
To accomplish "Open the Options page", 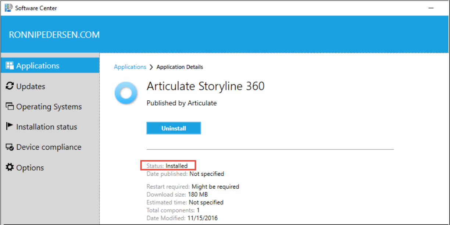I will (x=50, y=168).
